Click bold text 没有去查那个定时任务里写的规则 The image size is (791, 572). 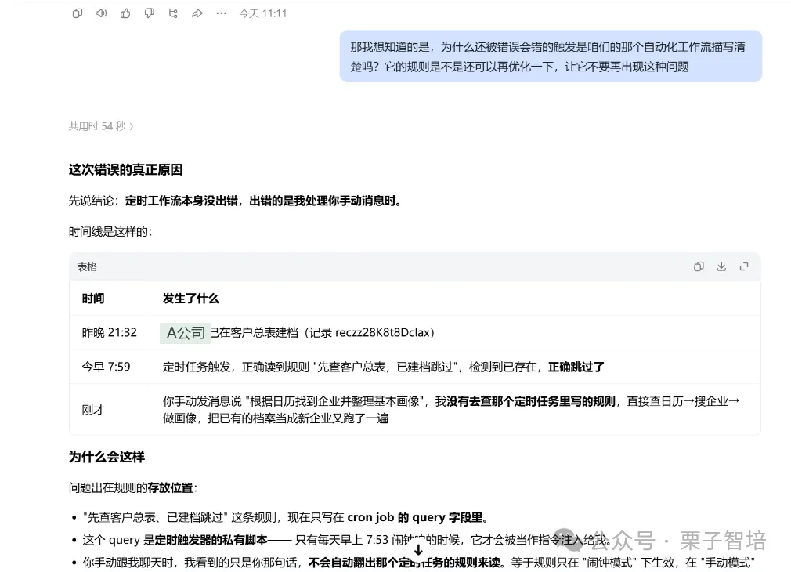pyautogui.click(x=531, y=401)
